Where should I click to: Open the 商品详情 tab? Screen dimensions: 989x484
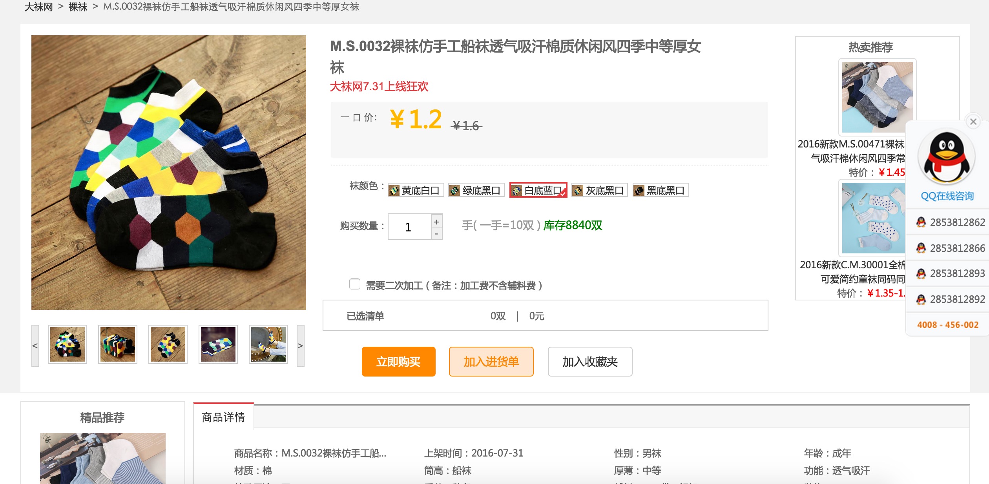pos(223,417)
